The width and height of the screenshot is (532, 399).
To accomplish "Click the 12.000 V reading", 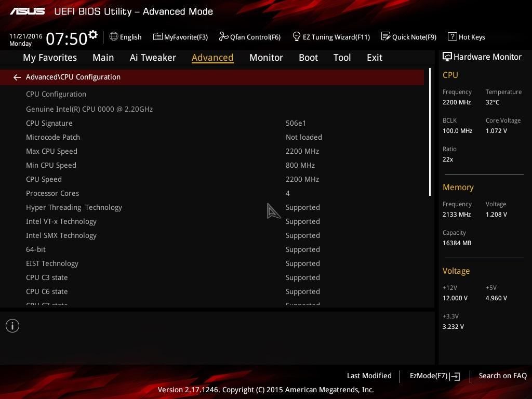I will (x=455, y=298).
